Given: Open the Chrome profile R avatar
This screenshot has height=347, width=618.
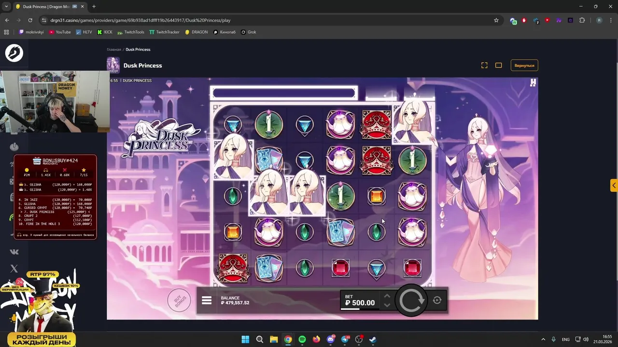Looking at the screenshot, I should [x=599, y=20].
